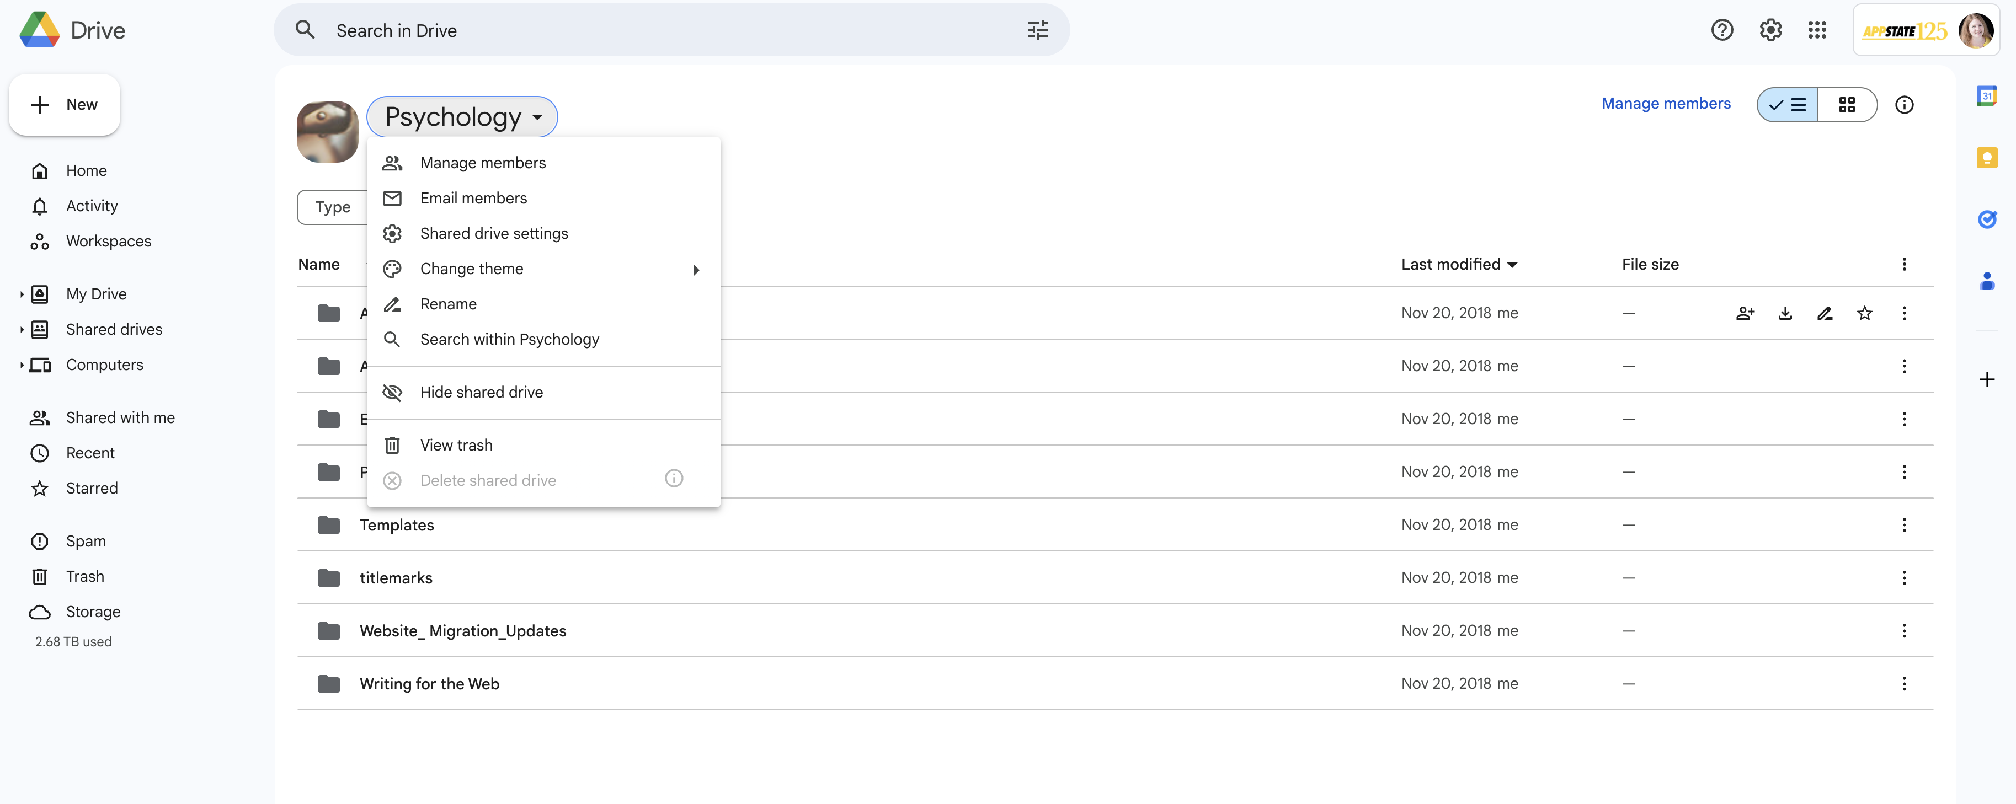Star the first folder in the list
Image resolution: width=2016 pixels, height=804 pixels.
point(1864,314)
